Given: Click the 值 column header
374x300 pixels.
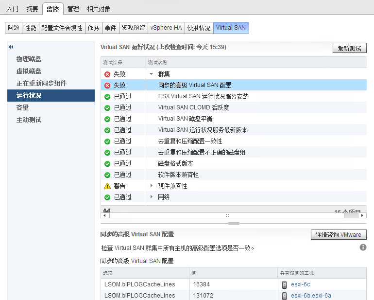Looking at the screenshot, I should [x=234, y=273].
